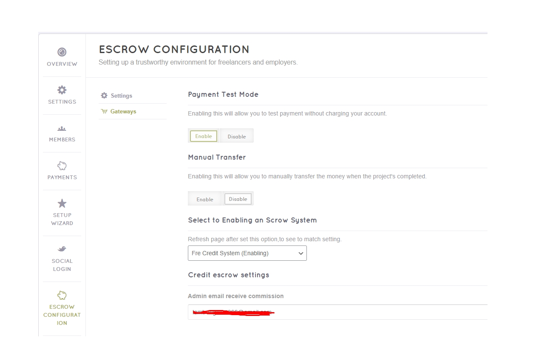547x358 pixels.
Task: Click the Social Login bird icon
Action: click(x=62, y=249)
